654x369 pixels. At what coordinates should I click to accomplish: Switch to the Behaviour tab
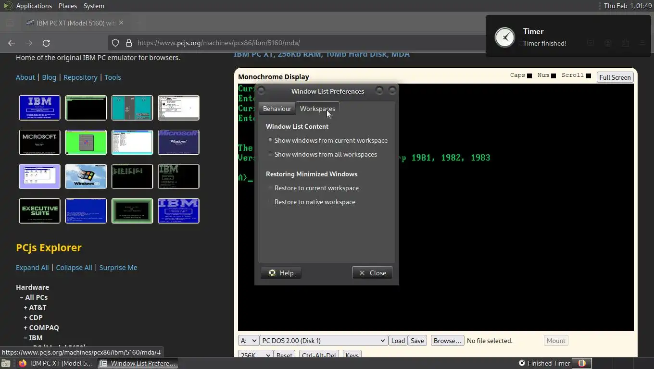(x=277, y=109)
